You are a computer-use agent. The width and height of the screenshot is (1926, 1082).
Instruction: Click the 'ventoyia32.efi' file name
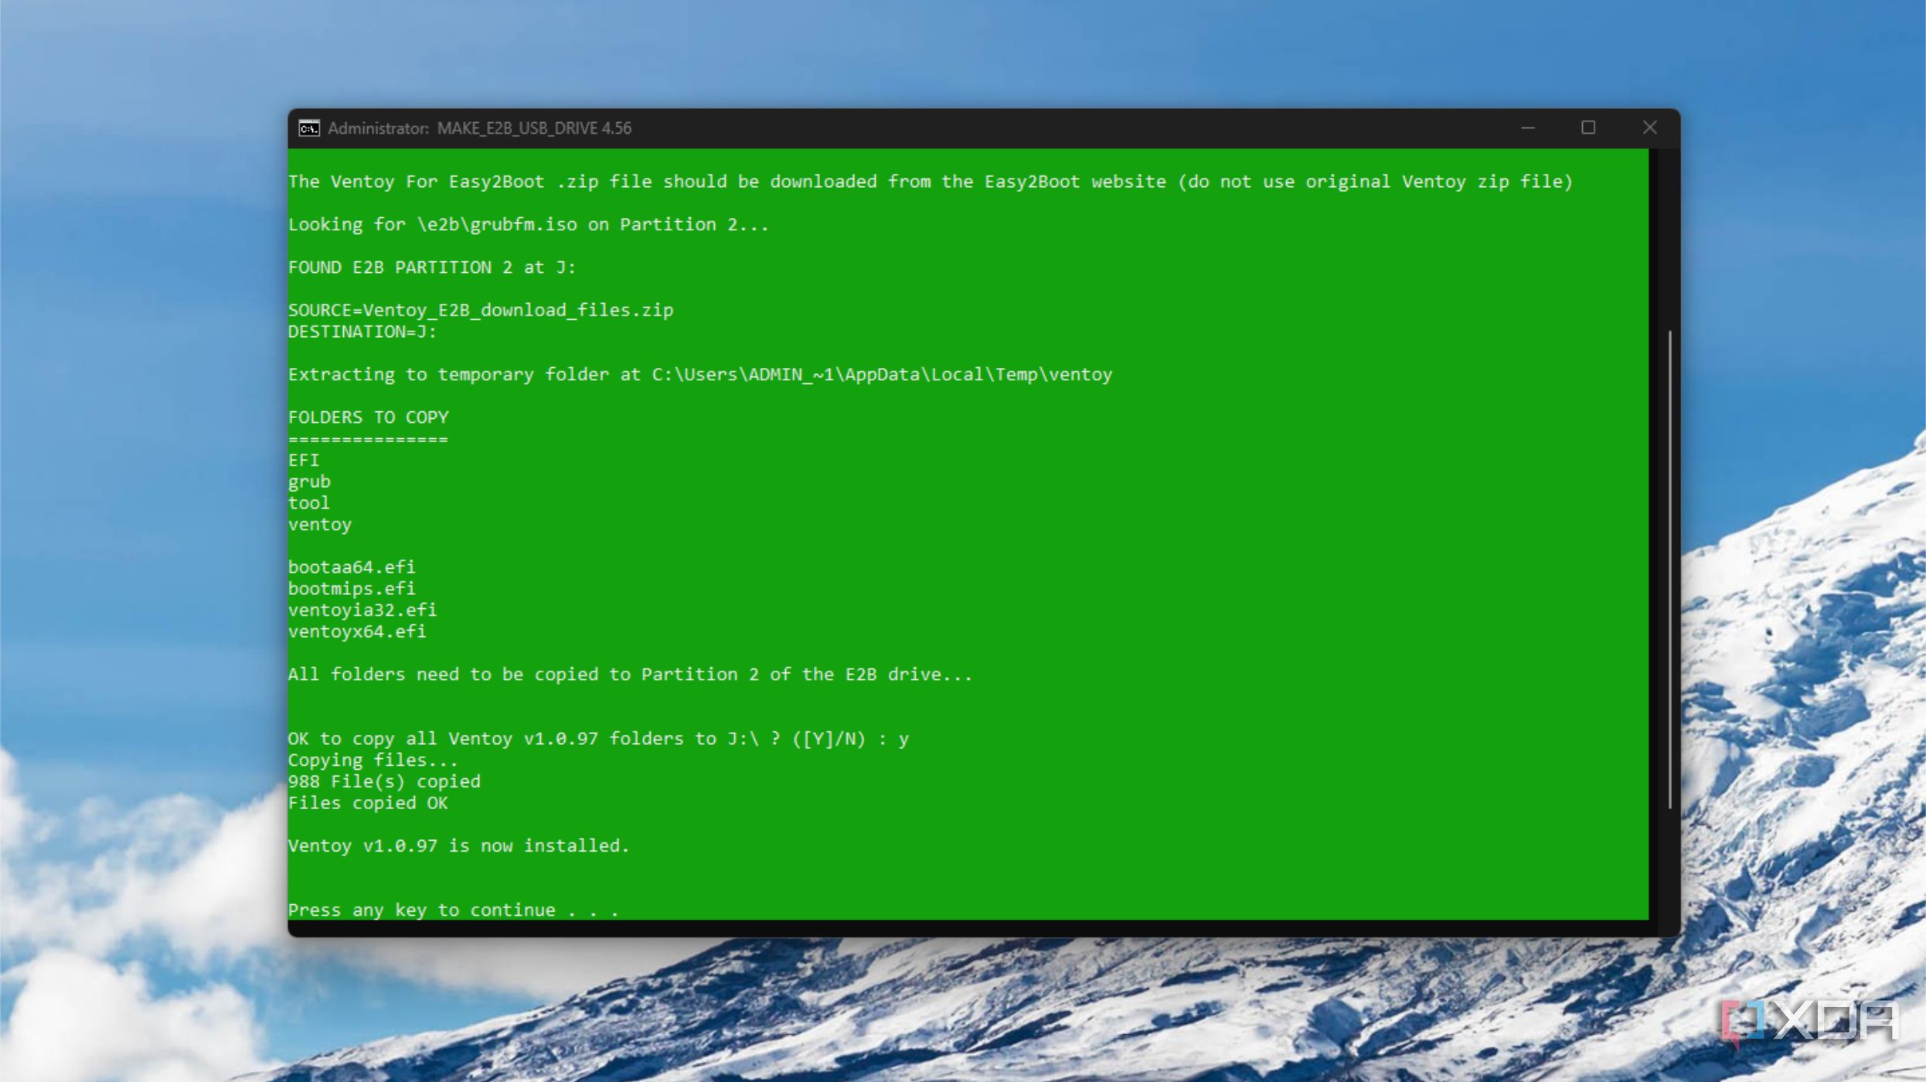[362, 611]
